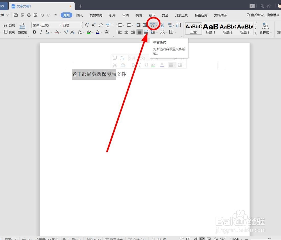
Task: Decrease font size with the A- icon
Action: point(94,25)
